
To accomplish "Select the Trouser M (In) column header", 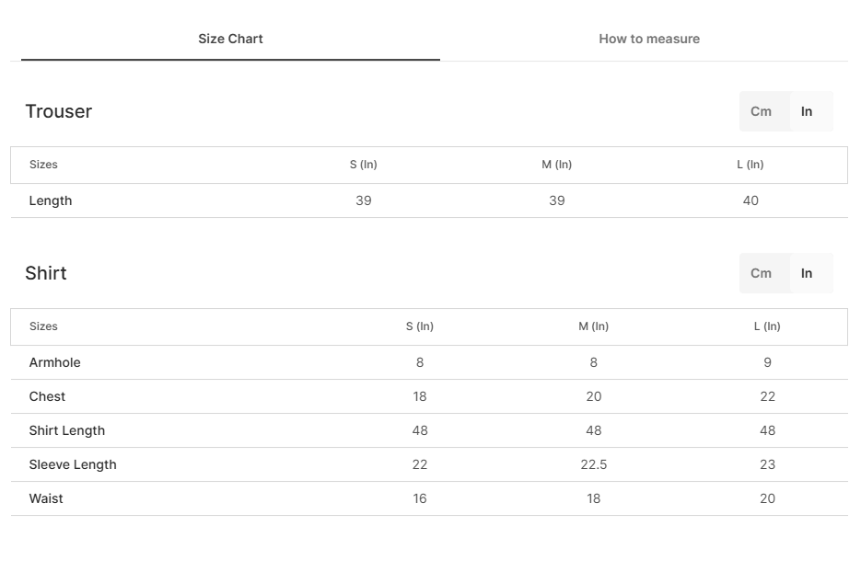I will point(557,165).
